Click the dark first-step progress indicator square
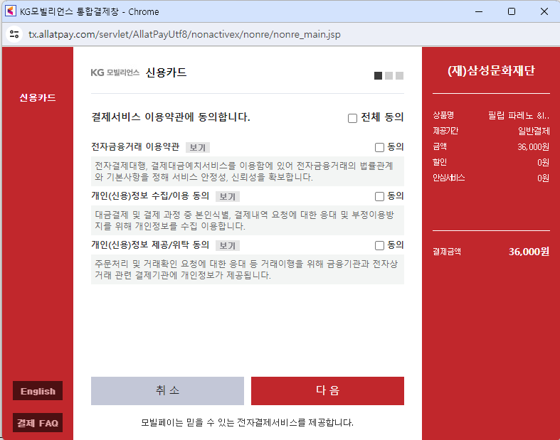This screenshot has height=440, width=560. tap(379, 75)
